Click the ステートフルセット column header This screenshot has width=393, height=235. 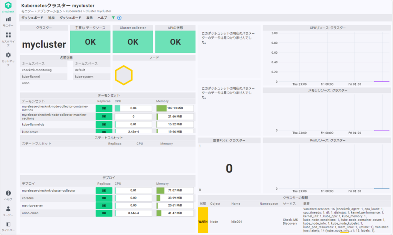pos(36,144)
